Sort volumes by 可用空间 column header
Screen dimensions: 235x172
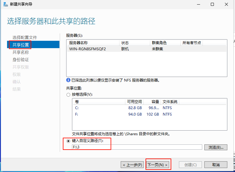[135, 102]
